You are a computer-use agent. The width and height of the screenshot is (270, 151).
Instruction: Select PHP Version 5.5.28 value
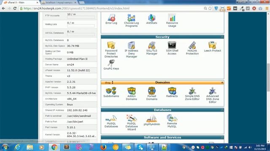(71, 88)
